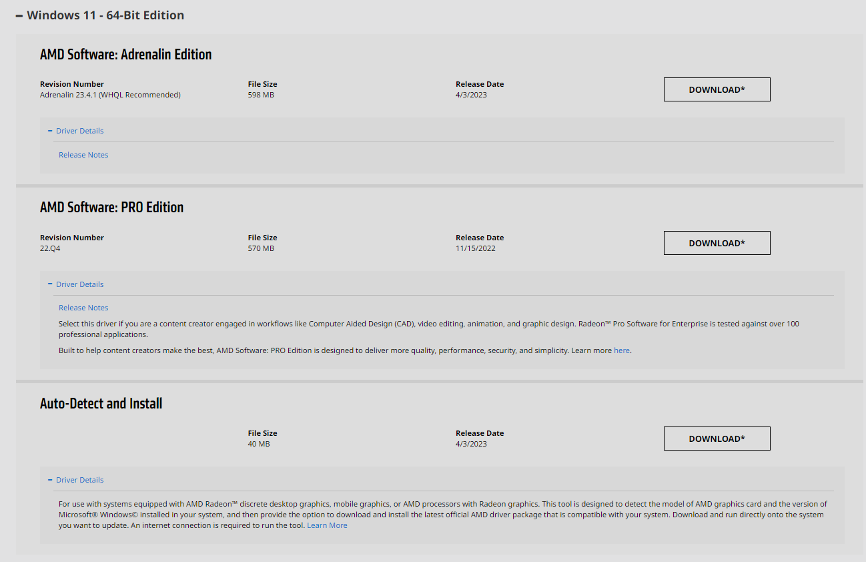The width and height of the screenshot is (866, 562).
Task: Select the Auto-Detect and Install heading
Action: 101,404
